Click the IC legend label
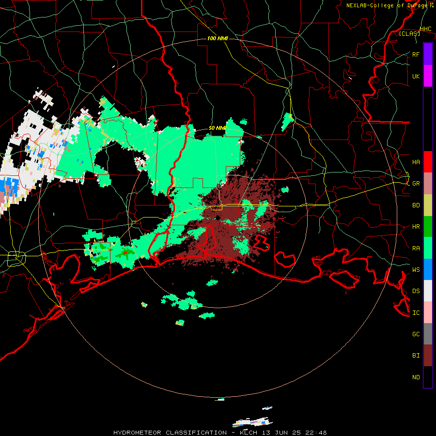Image resolution: width=436 pixels, height=436 pixels. [416, 312]
